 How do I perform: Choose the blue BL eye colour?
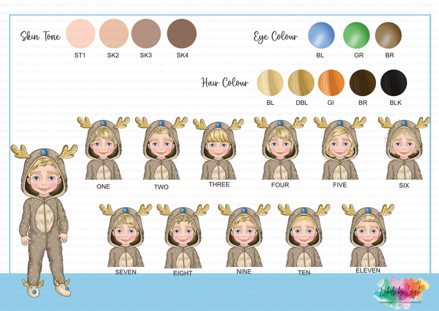pyautogui.click(x=321, y=35)
